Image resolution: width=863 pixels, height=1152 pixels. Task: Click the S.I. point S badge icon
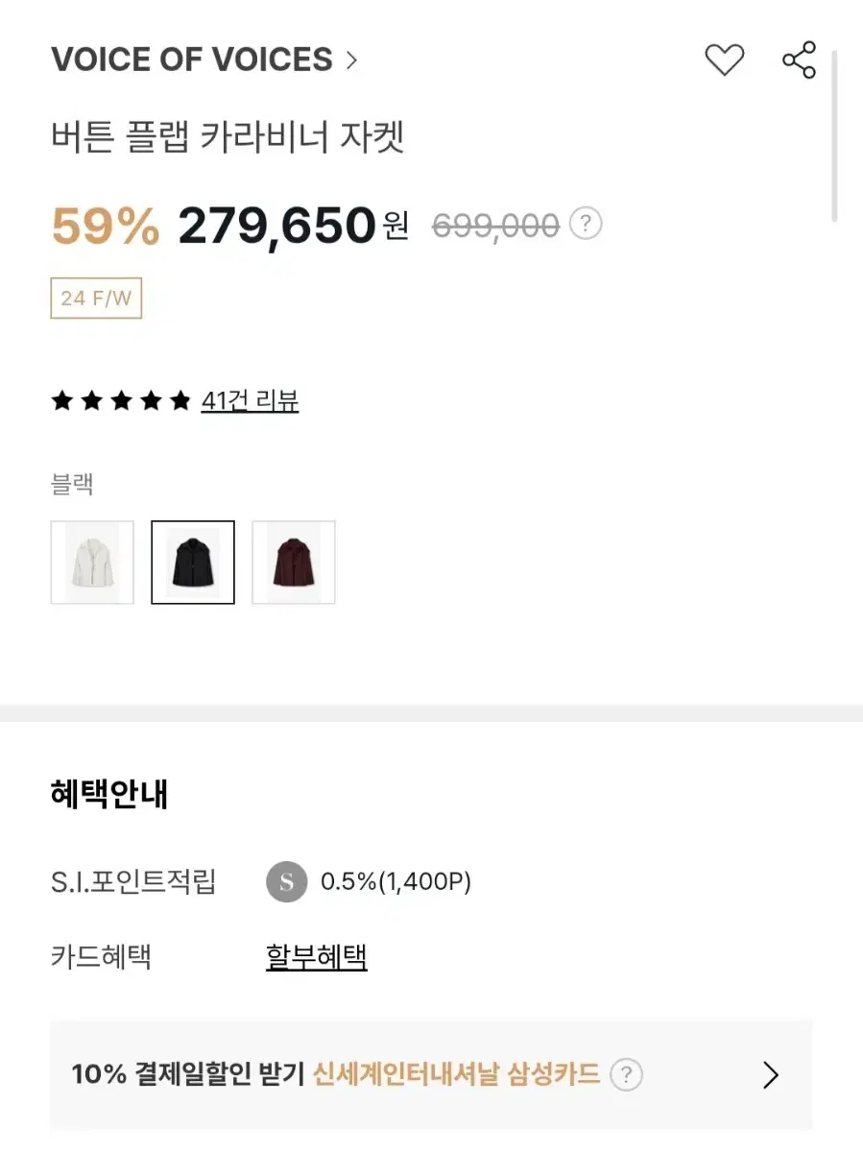coord(286,882)
